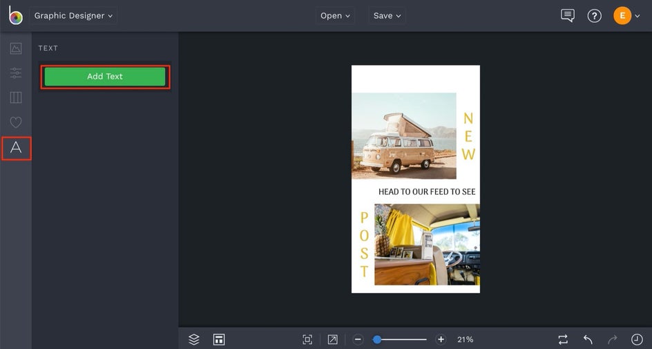Click the undo arrow icon
The height and width of the screenshot is (349, 652).
(x=588, y=339)
